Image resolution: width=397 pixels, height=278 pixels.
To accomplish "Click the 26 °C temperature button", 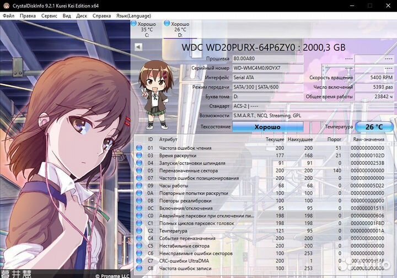I will [374, 127].
